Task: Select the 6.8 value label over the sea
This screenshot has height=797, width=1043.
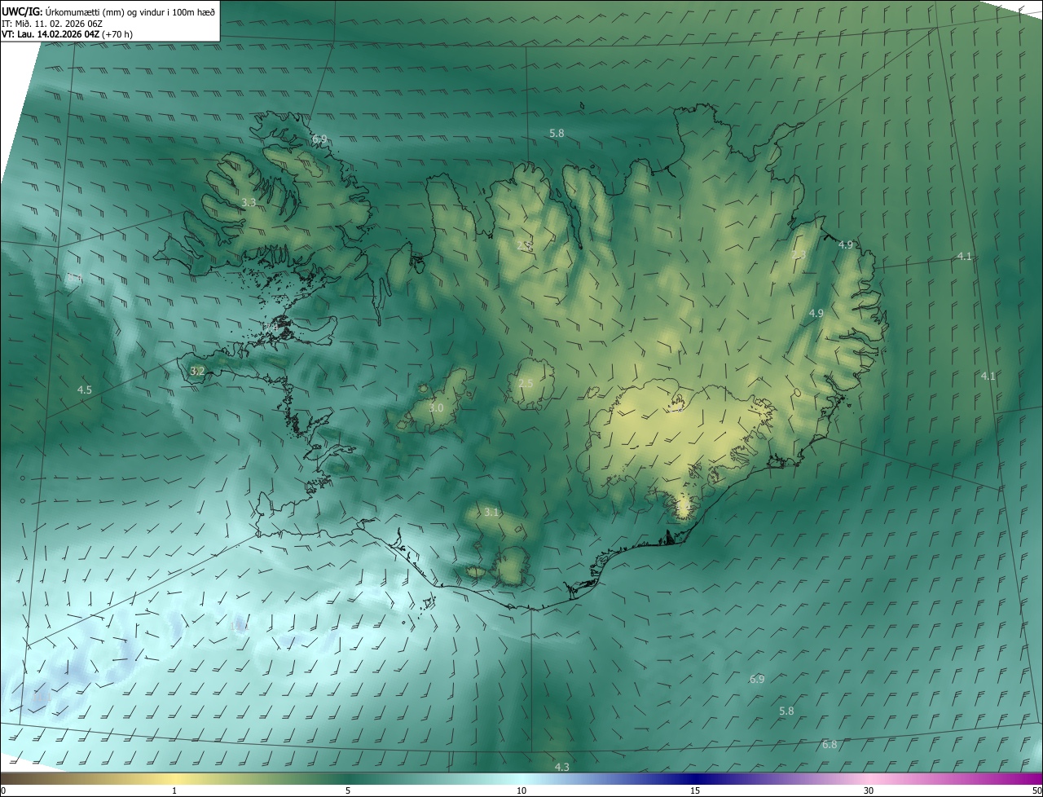Action: [830, 745]
